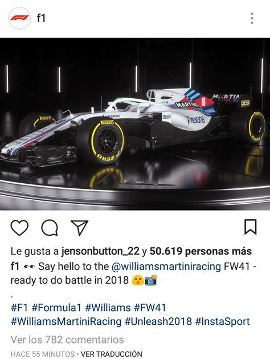Viewport: 270px width, 359px height.
Task: Open jensonbutton_22 profile from likes
Action: 100,251
